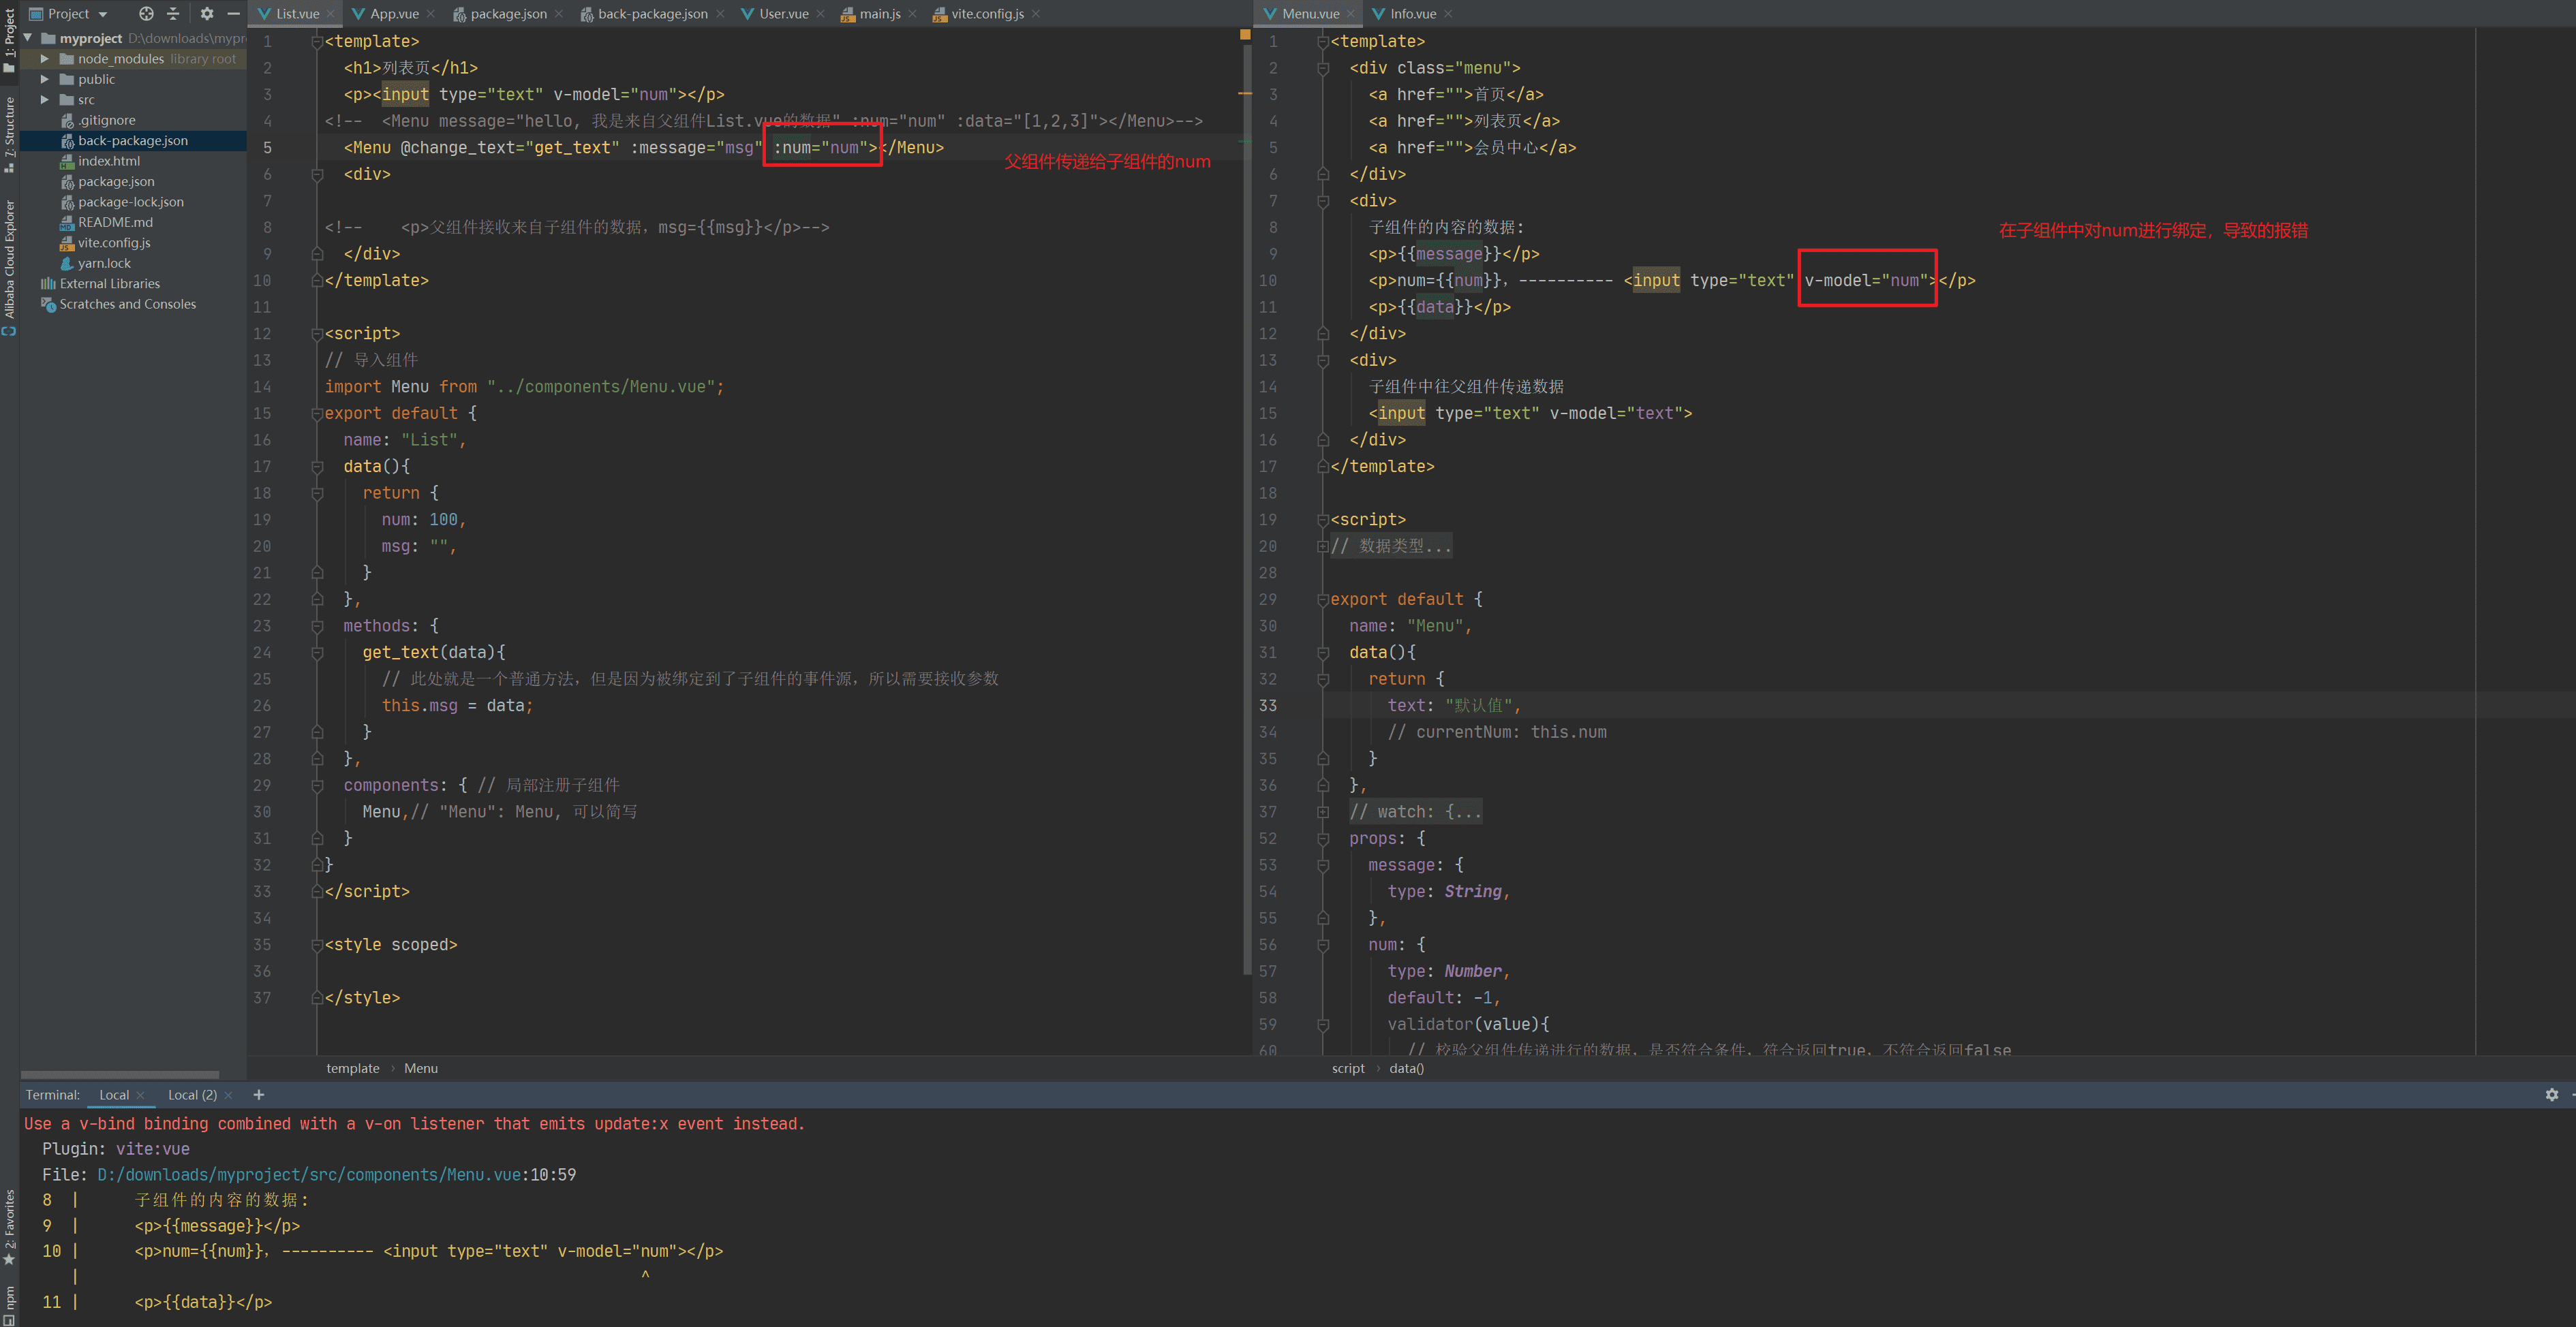
Task: Open terminal panel settings gear
Action: 2551,1095
